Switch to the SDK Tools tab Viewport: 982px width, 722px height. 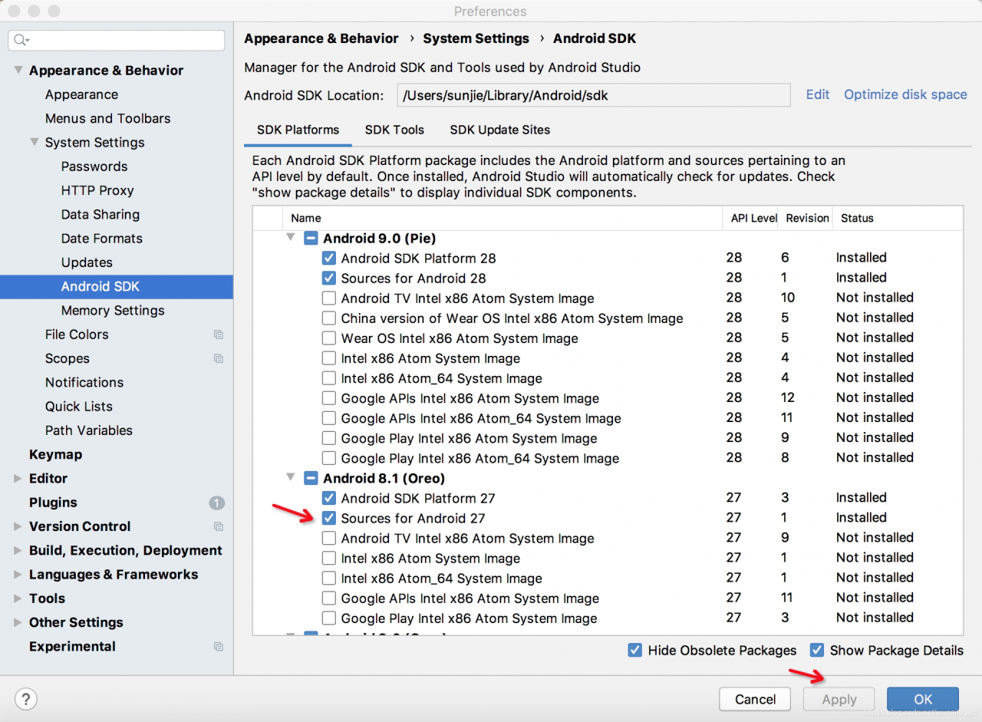point(394,130)
